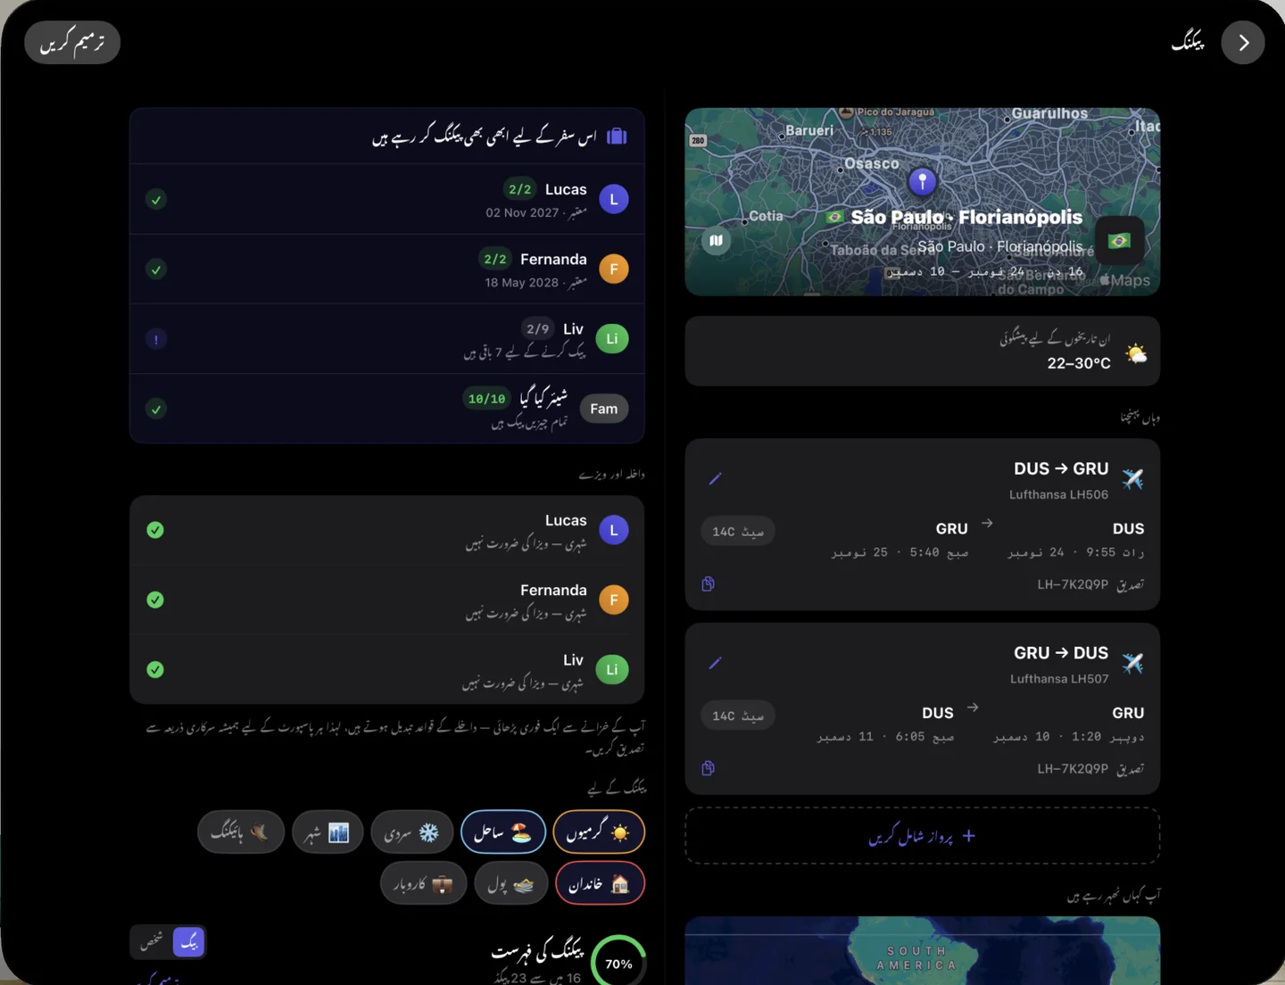Click the map pin on São Paulo map
1285x985 pixels.
tap(923, 181)
